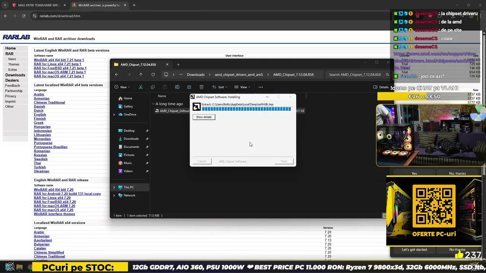Open Pictures folder in Explorer sidebar

(129, 155)
